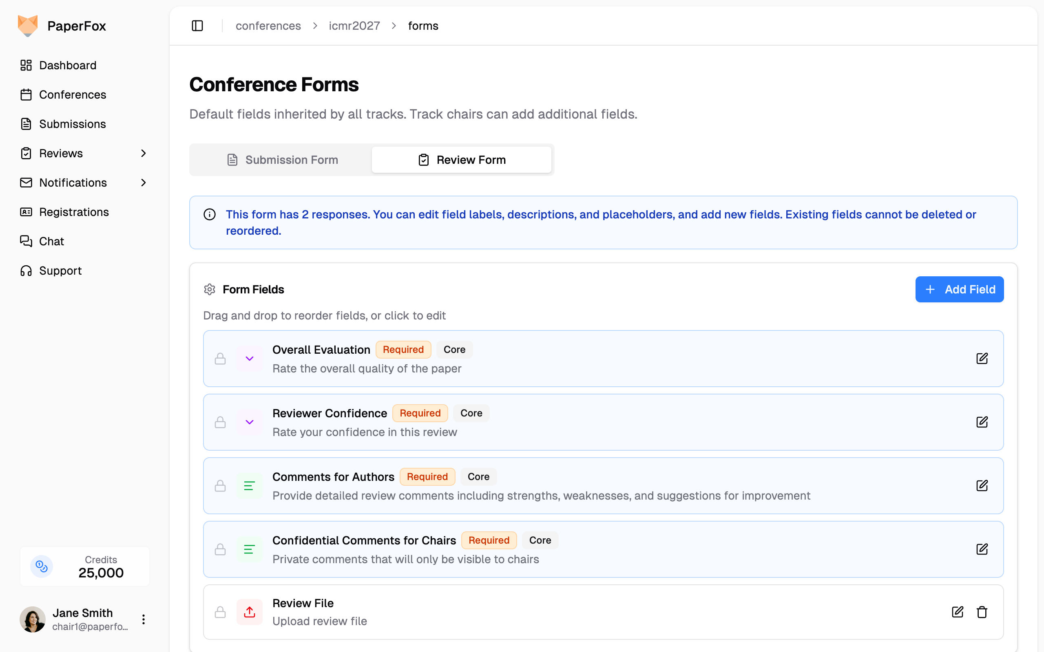Toggle the sidebar panel icon
The height and width of the screenshot is (652, 1044).
(197, 26)
